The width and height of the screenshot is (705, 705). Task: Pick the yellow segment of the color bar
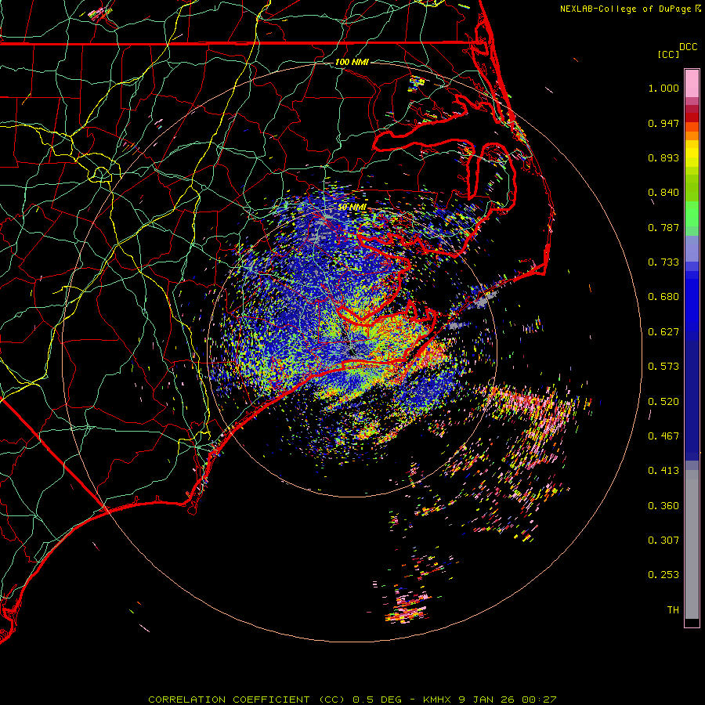[x=692, y=154]
